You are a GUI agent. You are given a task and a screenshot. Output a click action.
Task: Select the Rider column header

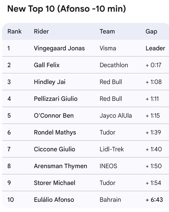(41, 31)
